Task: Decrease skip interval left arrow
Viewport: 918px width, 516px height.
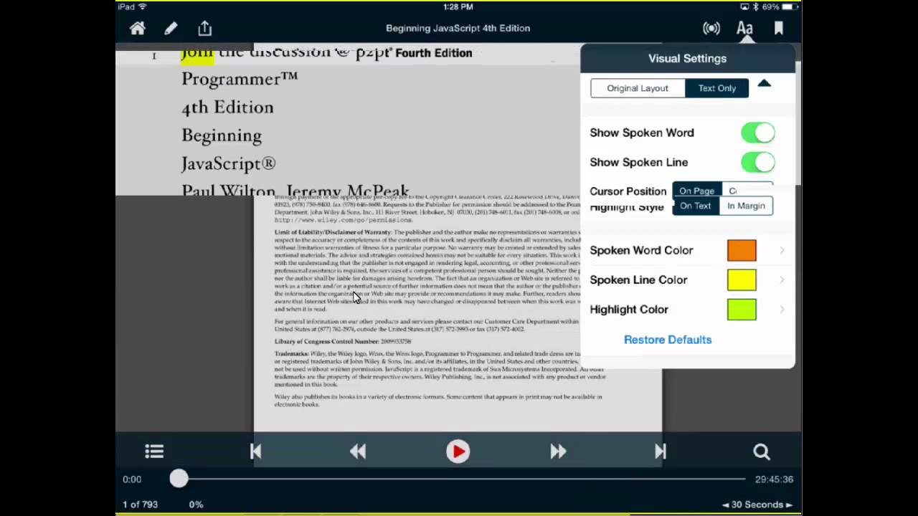Action: [726, 505]
